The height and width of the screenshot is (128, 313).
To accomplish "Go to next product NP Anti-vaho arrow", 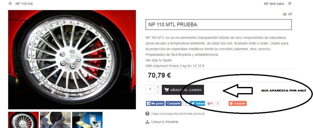I will [290, 4].
